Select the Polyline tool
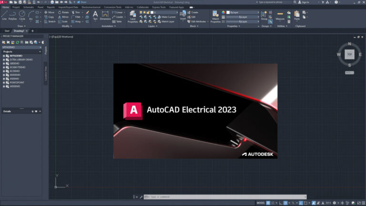The height and width of the screenshot is (206, 366). pyautogui.click(x=12, y=15)
